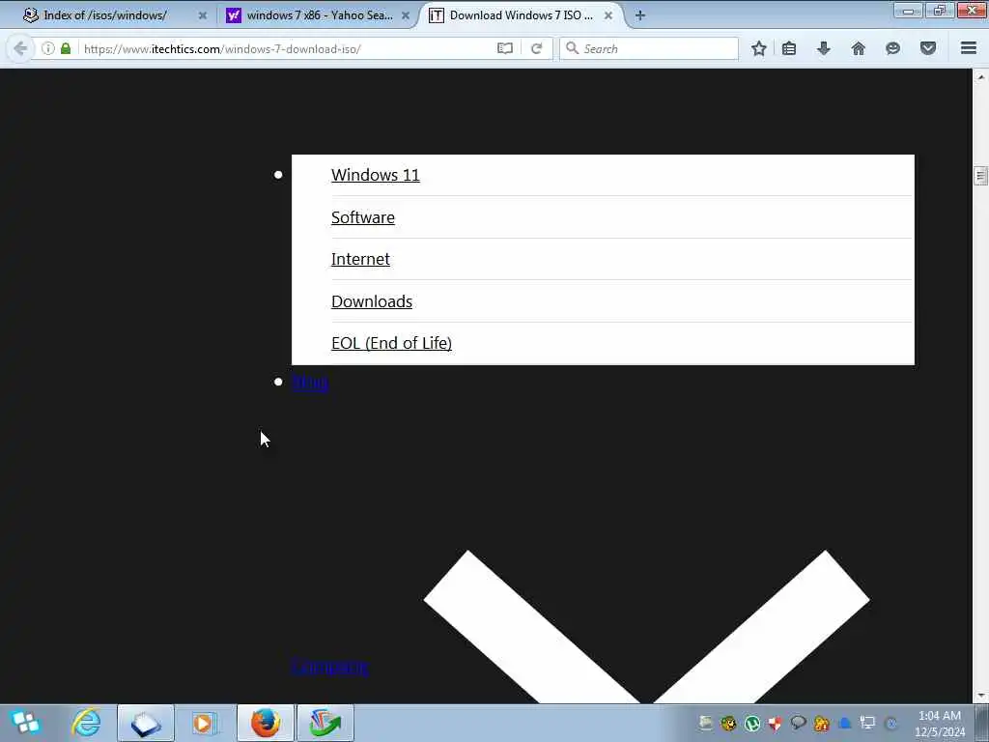This screenshot has width=989, height=742.
Task: Reload the current page
Action: (x=537, y=48)
